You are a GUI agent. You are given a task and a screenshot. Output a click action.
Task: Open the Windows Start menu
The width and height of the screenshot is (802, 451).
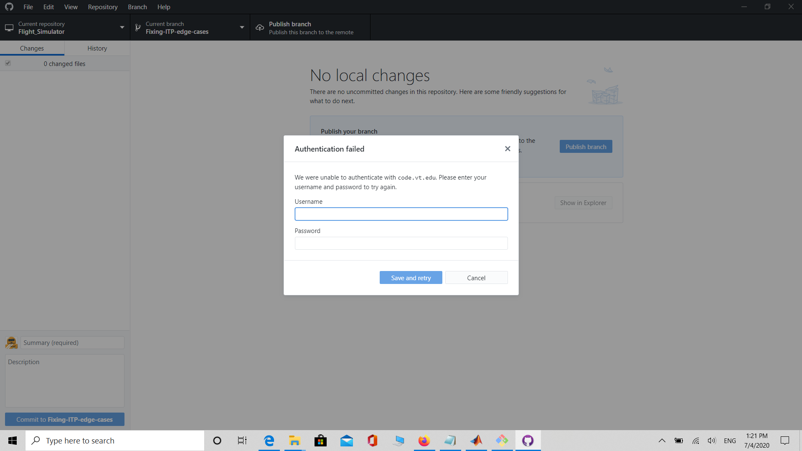[x=13, y=441]
